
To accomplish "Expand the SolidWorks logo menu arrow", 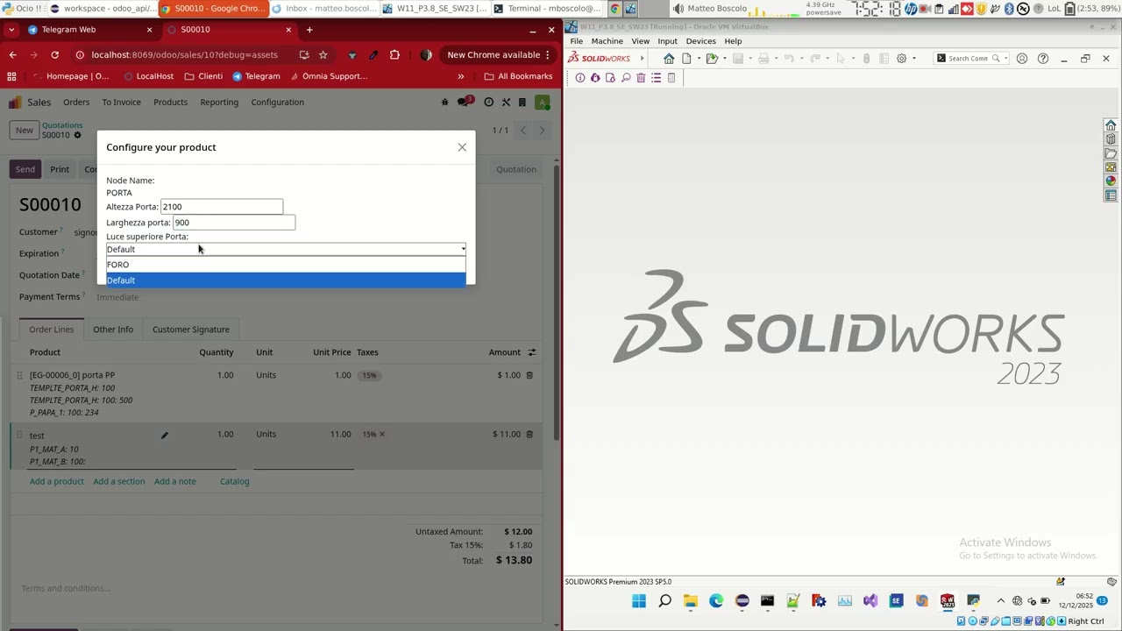I will tap(642, 59).
